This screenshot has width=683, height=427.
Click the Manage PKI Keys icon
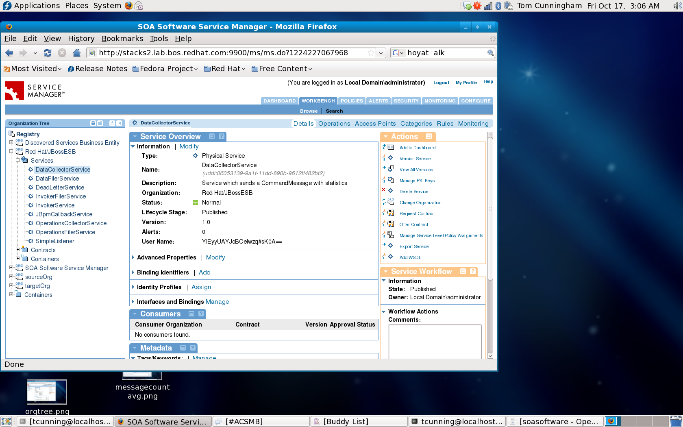point(391,180)
